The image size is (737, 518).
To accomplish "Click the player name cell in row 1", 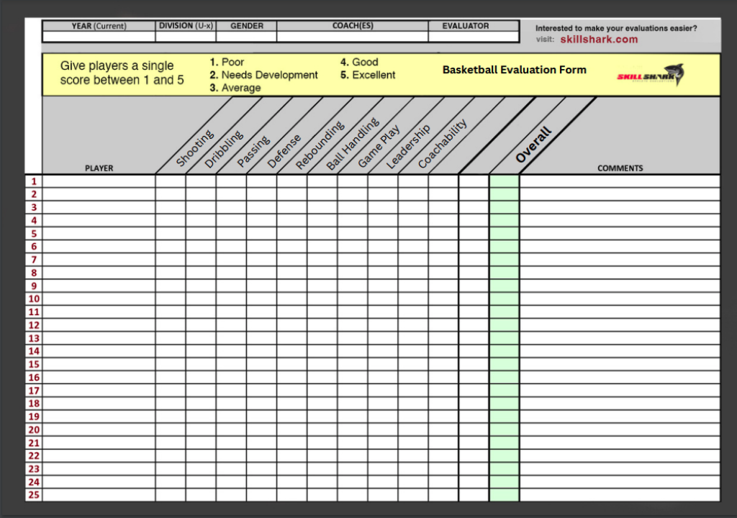I will 99,181.
